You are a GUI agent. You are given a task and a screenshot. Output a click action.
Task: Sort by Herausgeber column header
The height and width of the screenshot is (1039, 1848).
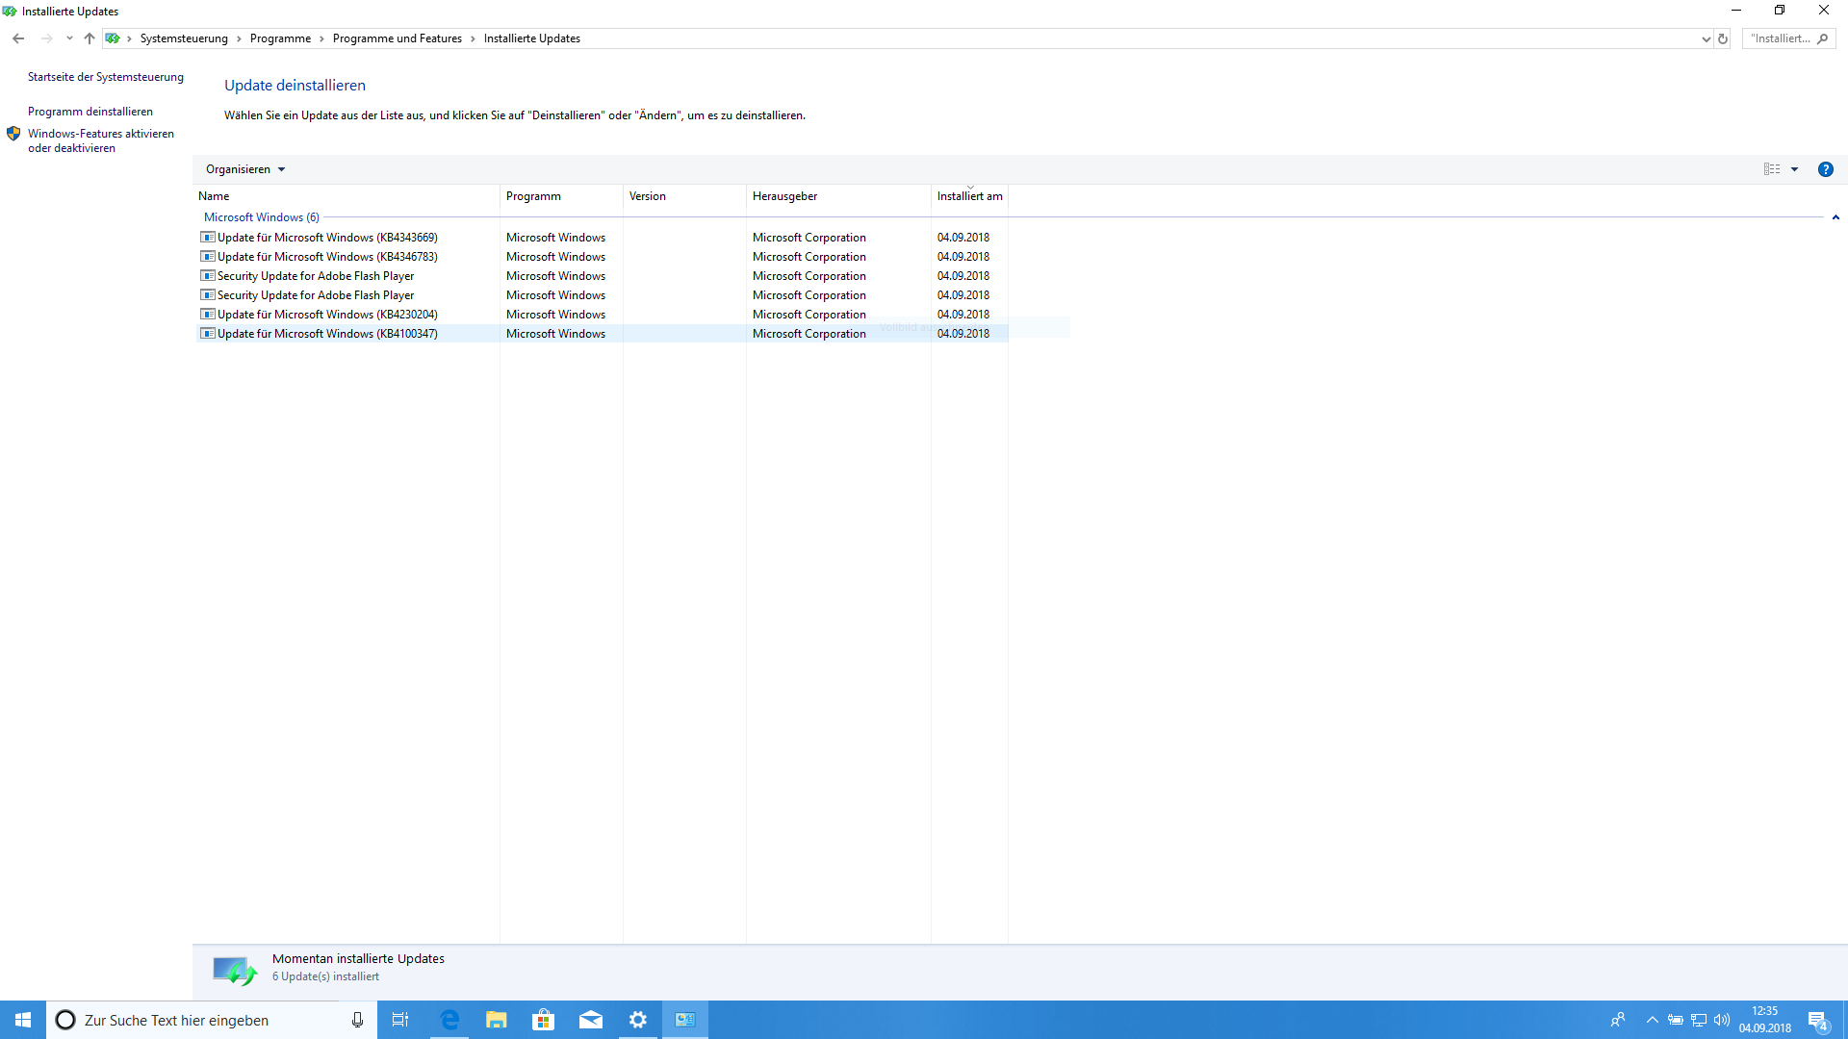coord(838,196)
